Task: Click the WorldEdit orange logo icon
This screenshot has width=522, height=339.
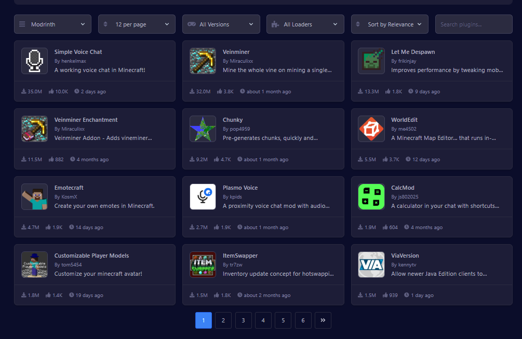Action: pyautogui.click(x=371, y=129)
